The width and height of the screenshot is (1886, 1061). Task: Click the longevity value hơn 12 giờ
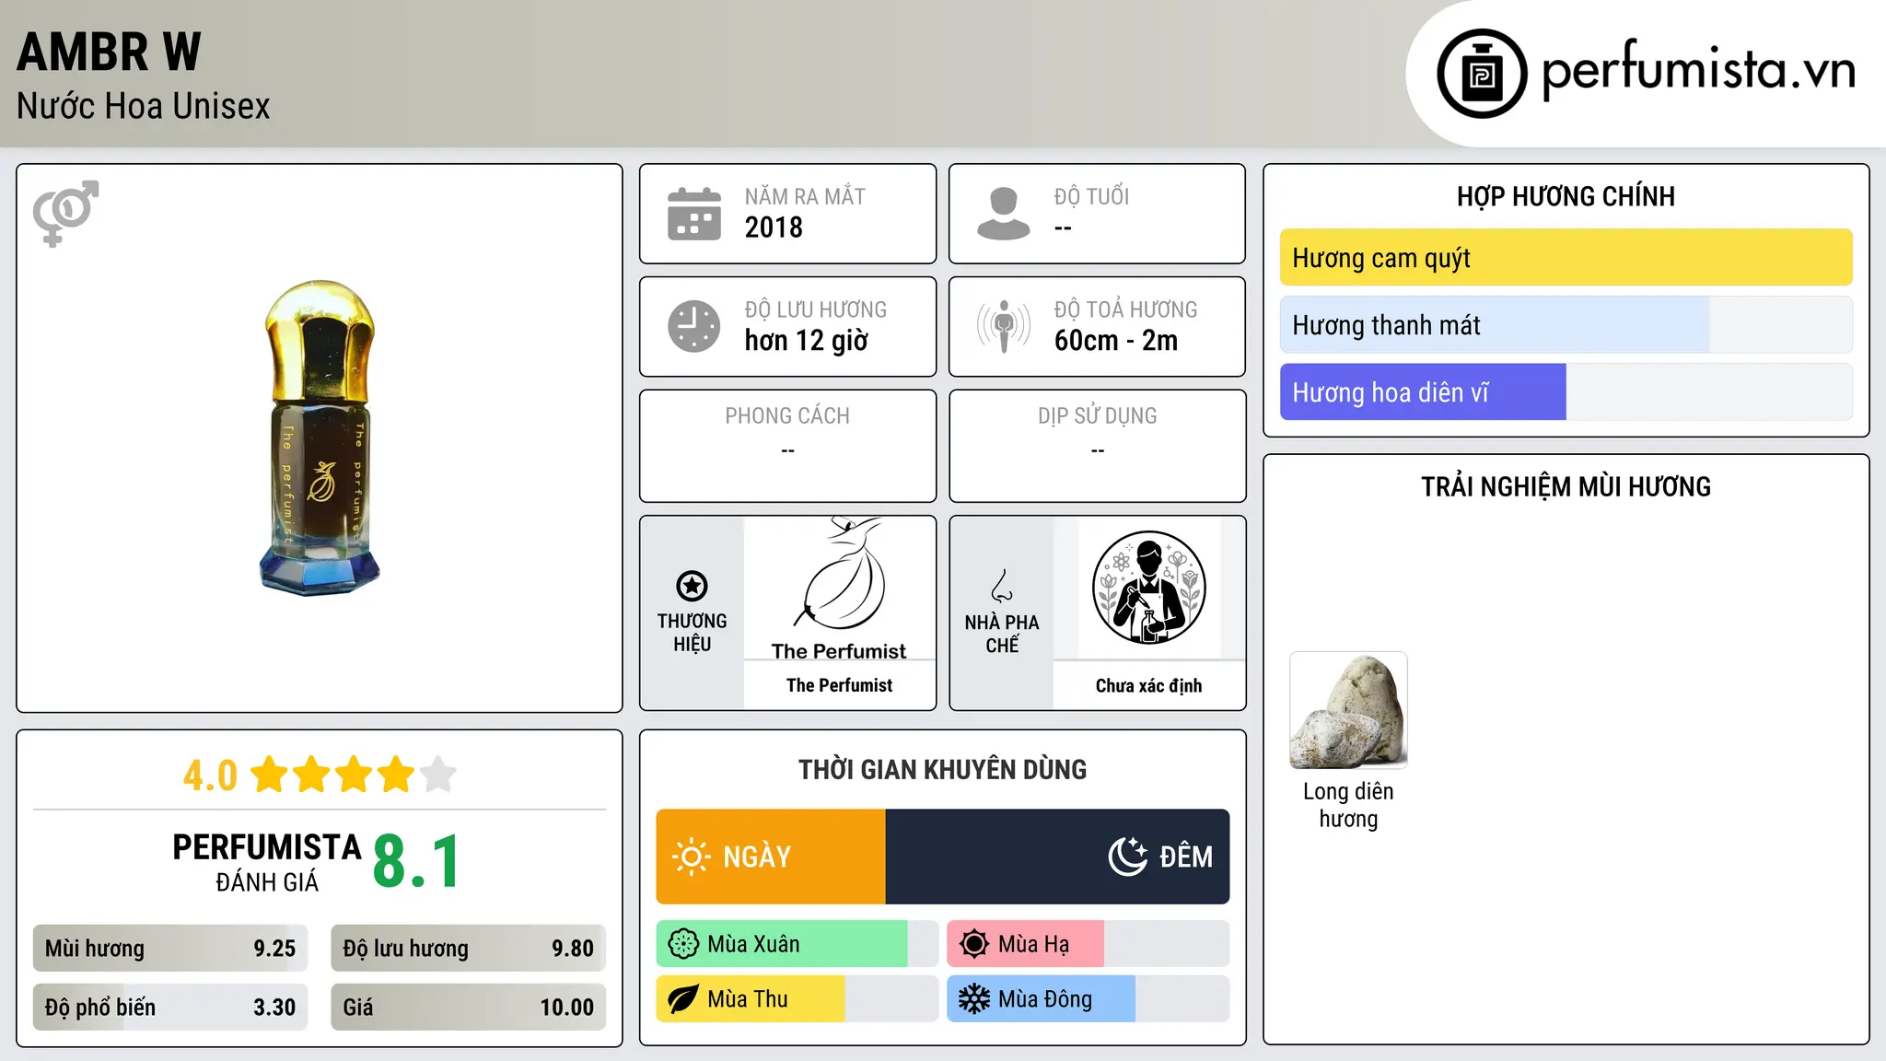[806, 341]
